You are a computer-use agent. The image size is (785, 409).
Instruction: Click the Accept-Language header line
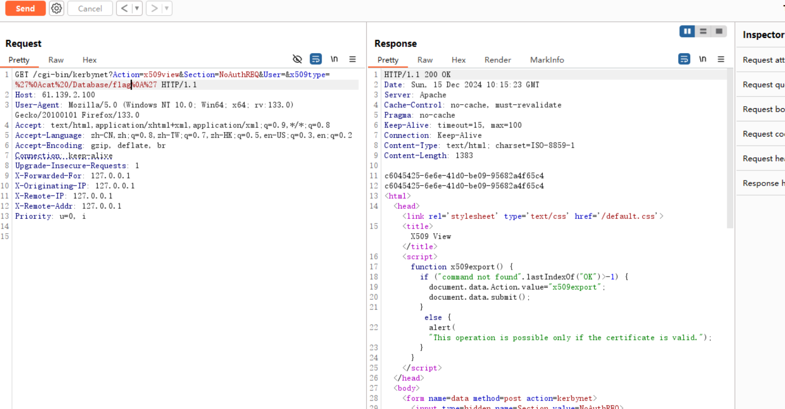pos(183,135)
